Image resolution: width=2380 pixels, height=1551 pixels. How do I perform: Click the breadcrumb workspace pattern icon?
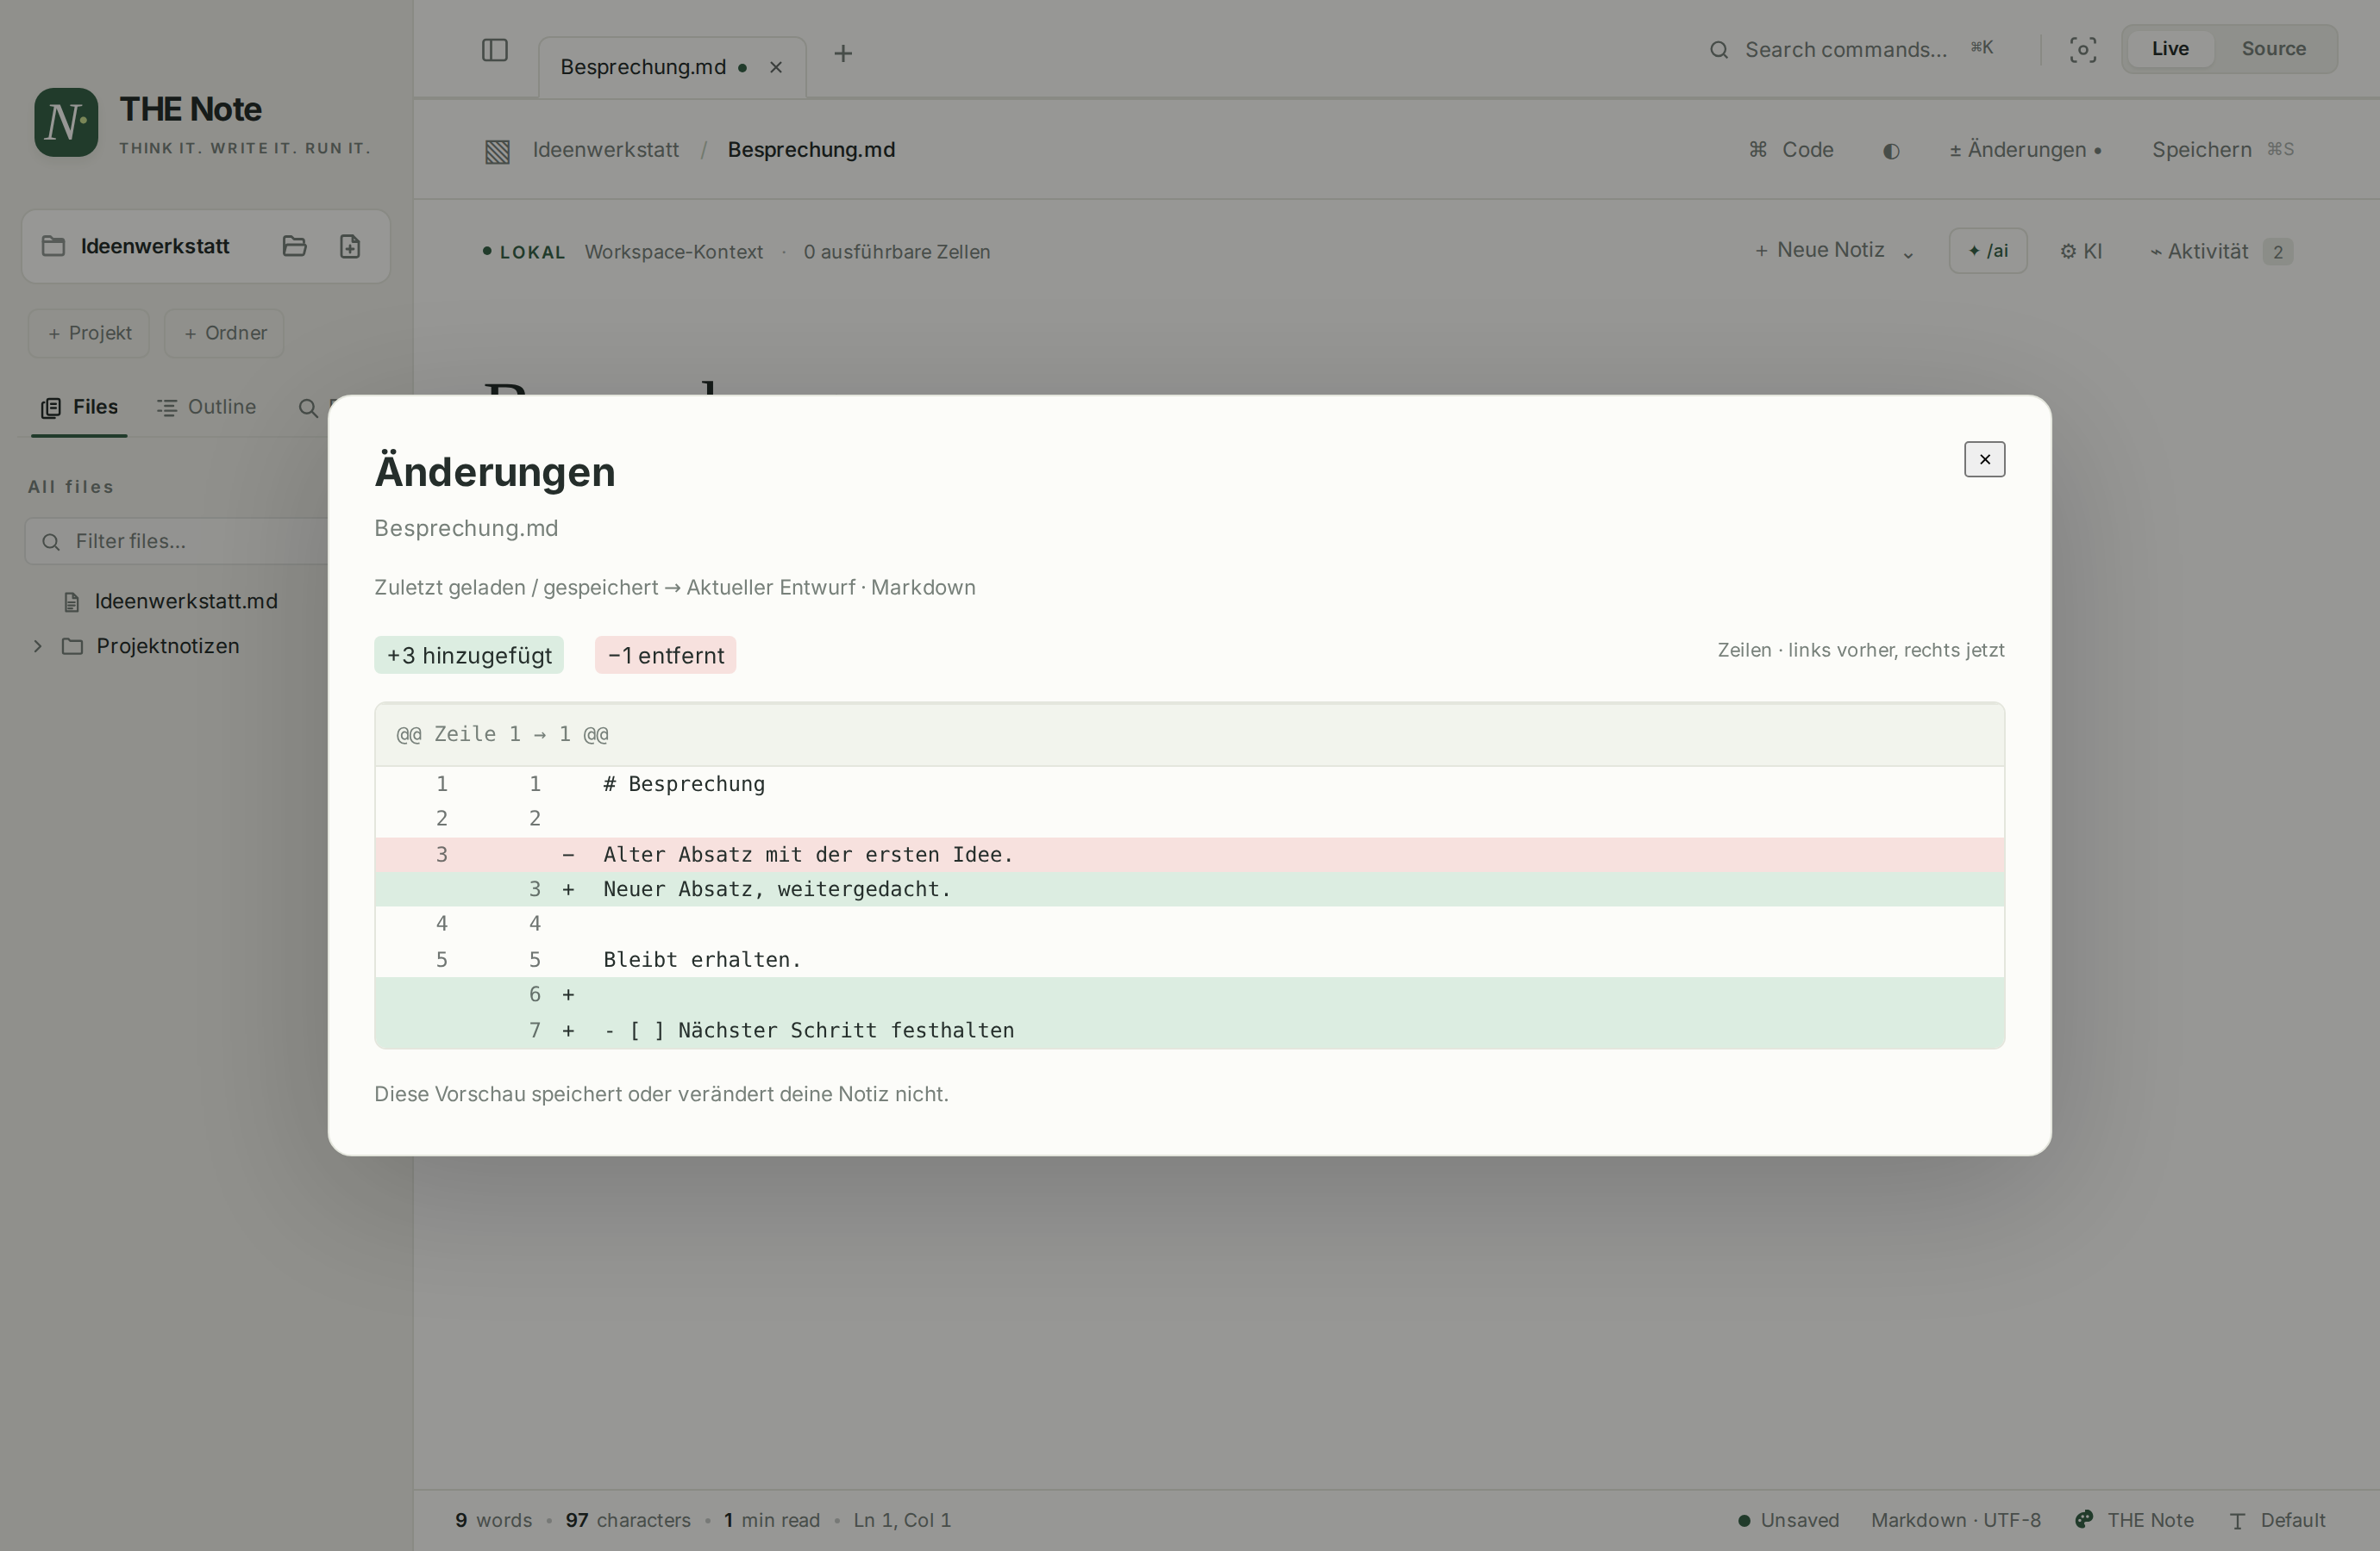[x=497, y=151]
